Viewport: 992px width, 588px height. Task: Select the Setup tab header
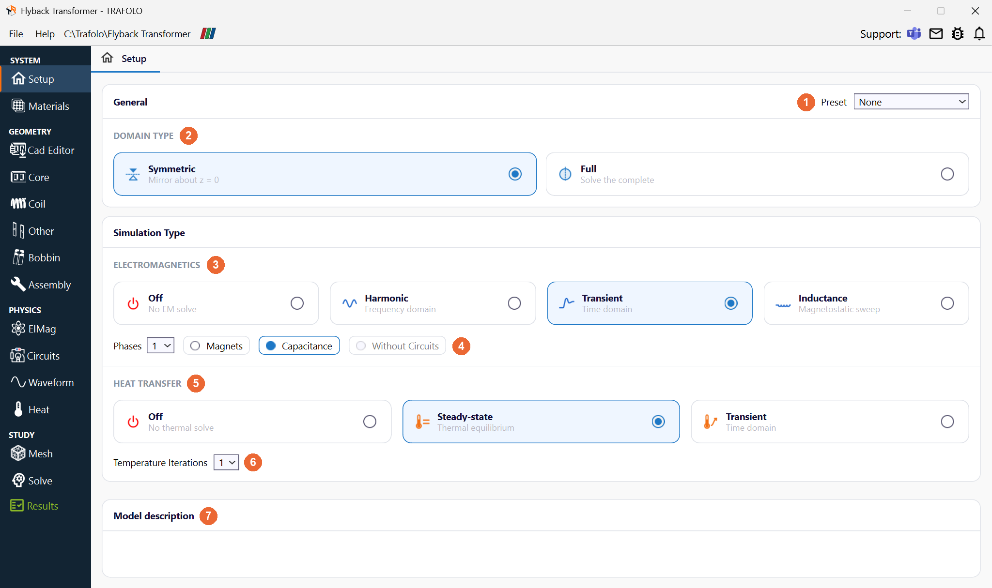(125, 59)
